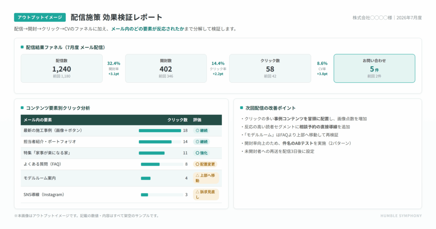Click the 件名のABテスト bullet
The image size is (436, 229).
(296, 143)
